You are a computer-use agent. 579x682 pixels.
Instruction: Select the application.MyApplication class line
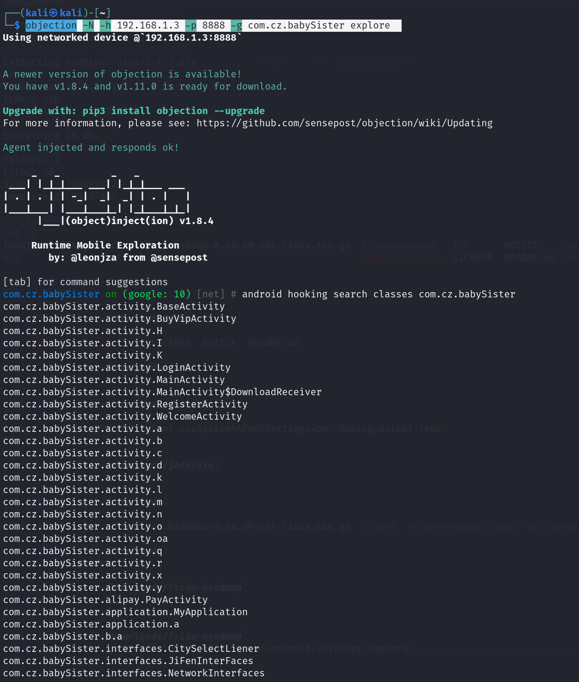click(x=125, y=612)
